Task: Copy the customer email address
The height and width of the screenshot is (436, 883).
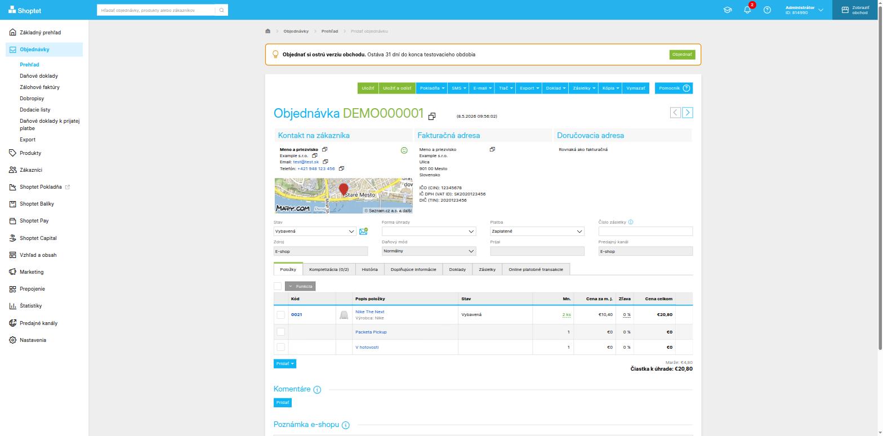Action: pyautogui.click(x=325, y=162)
